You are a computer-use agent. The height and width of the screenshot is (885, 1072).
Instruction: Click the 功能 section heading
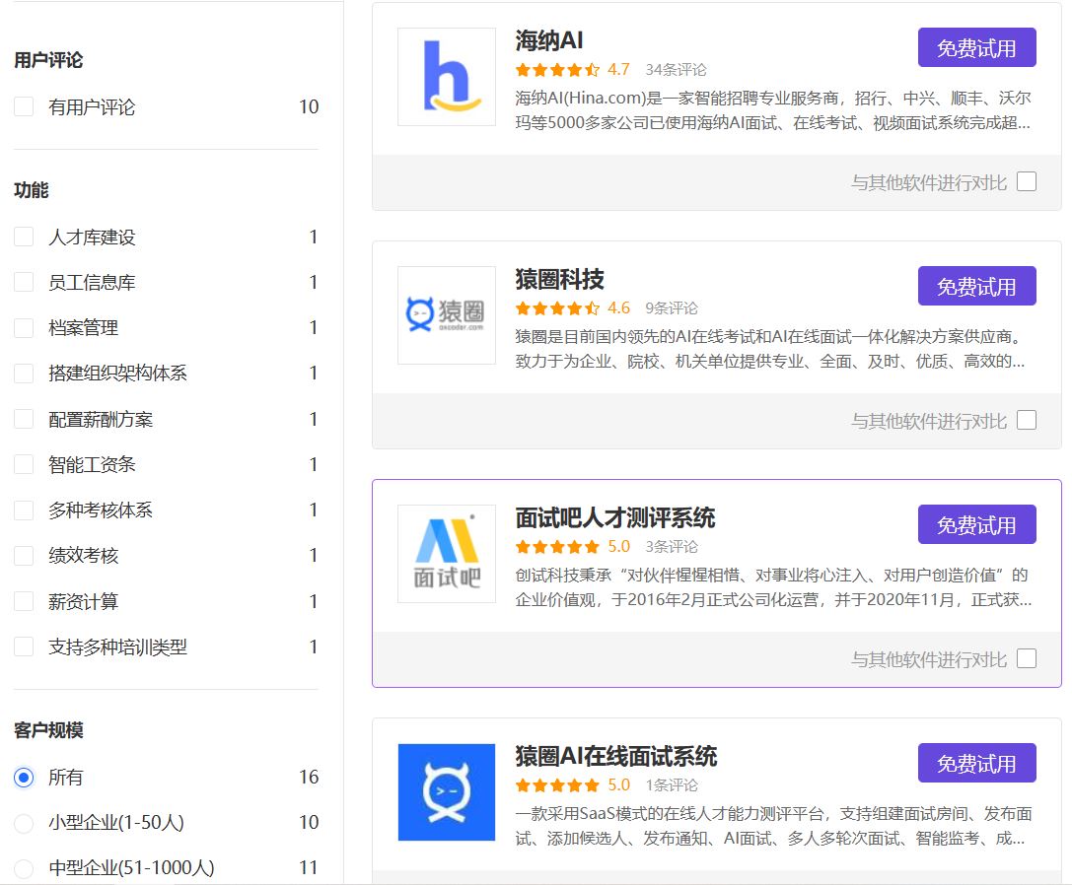coord(32,190)
